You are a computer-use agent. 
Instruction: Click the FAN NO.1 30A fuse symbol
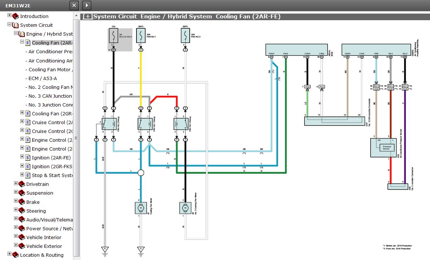[141, 36]
